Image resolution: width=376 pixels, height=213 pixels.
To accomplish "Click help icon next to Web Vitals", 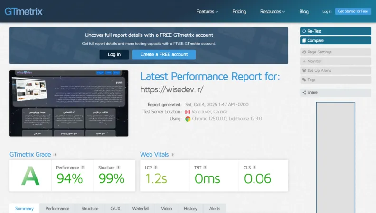I will click(173, 155).
